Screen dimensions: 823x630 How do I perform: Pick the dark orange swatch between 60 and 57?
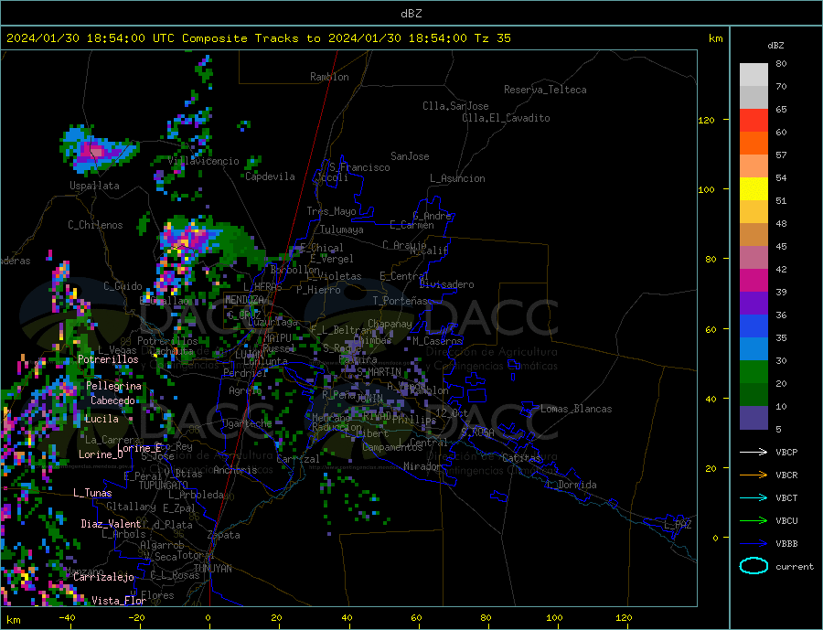click(x=754, y=144)
